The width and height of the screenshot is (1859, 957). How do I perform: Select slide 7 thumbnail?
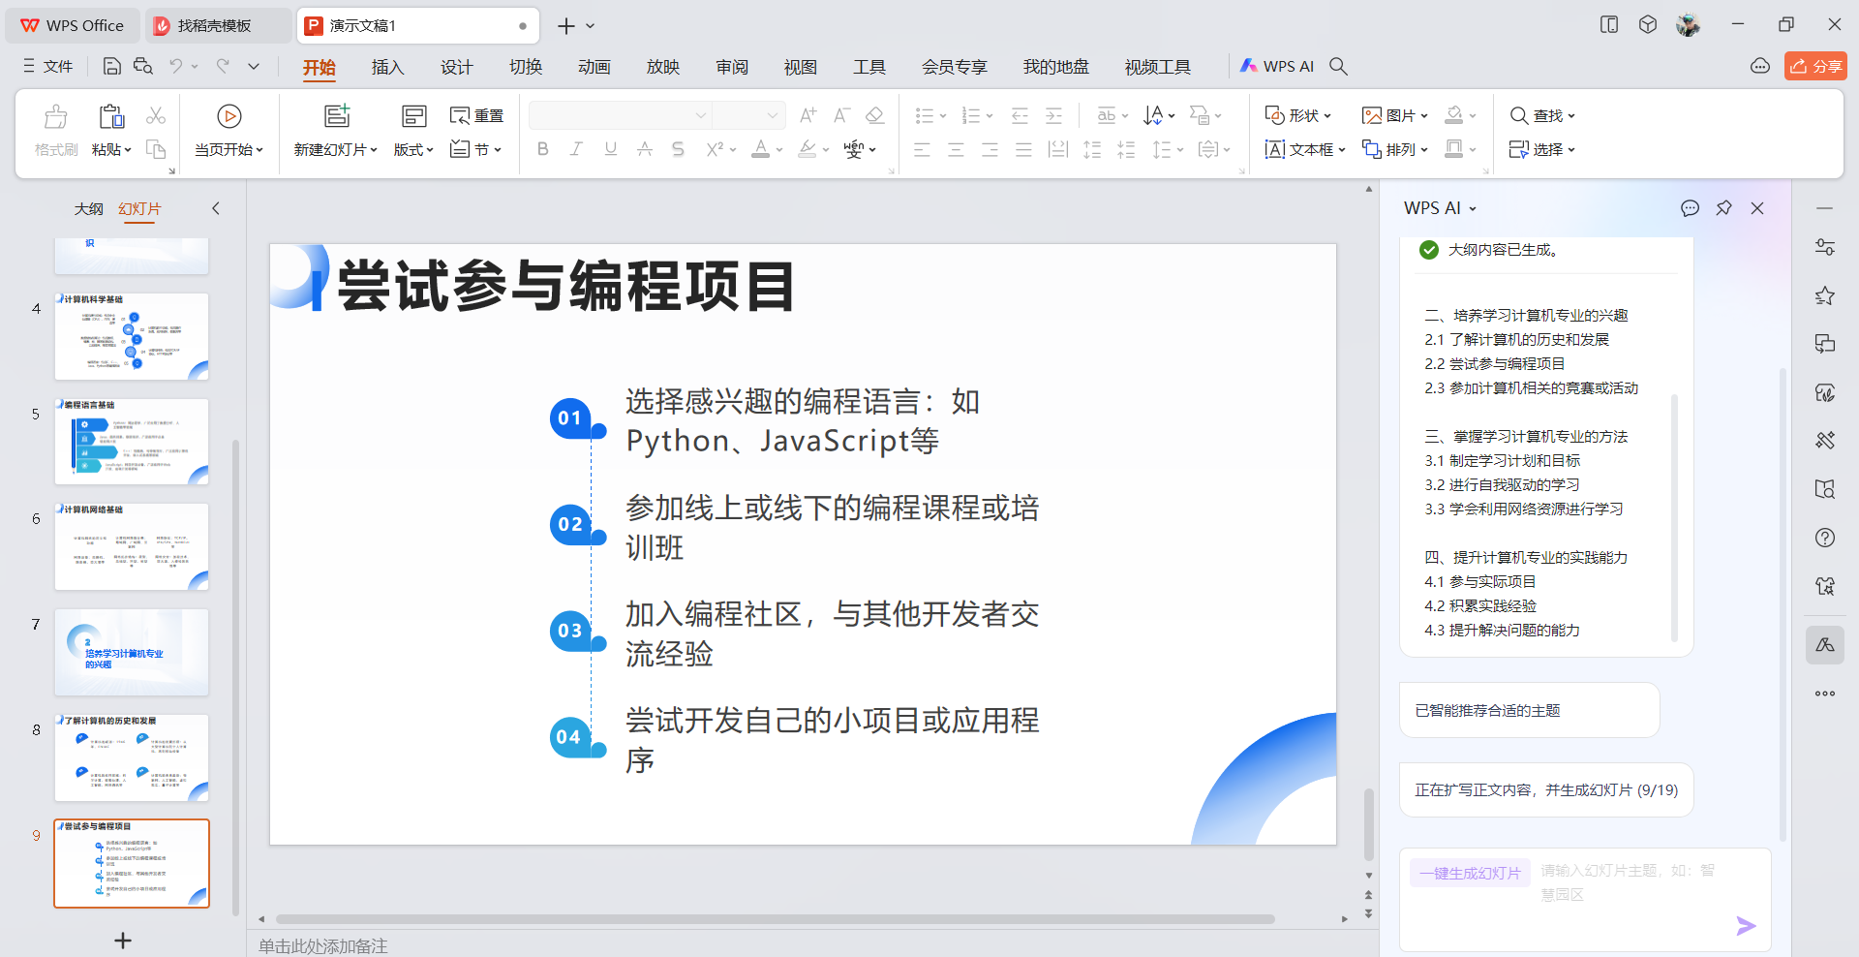132,652
